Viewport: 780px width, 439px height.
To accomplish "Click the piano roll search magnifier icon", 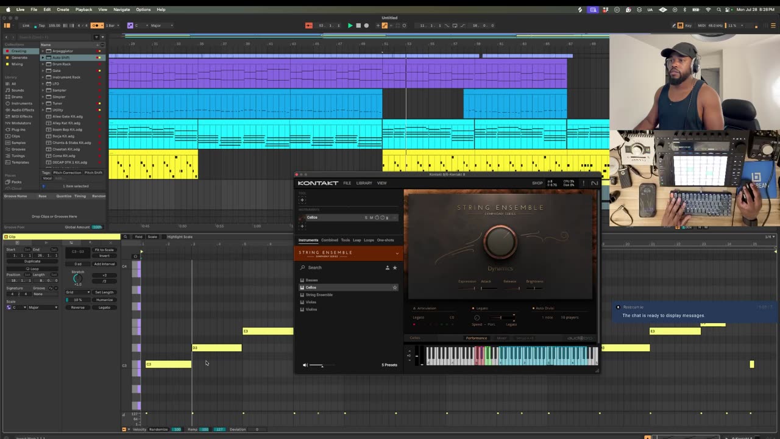I will 125,237.
